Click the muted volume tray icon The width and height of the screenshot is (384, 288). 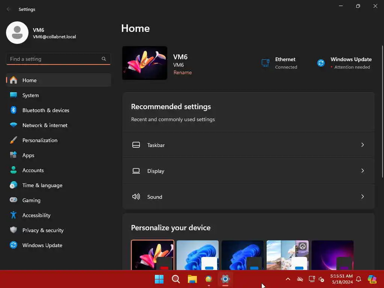pos(321,279)
